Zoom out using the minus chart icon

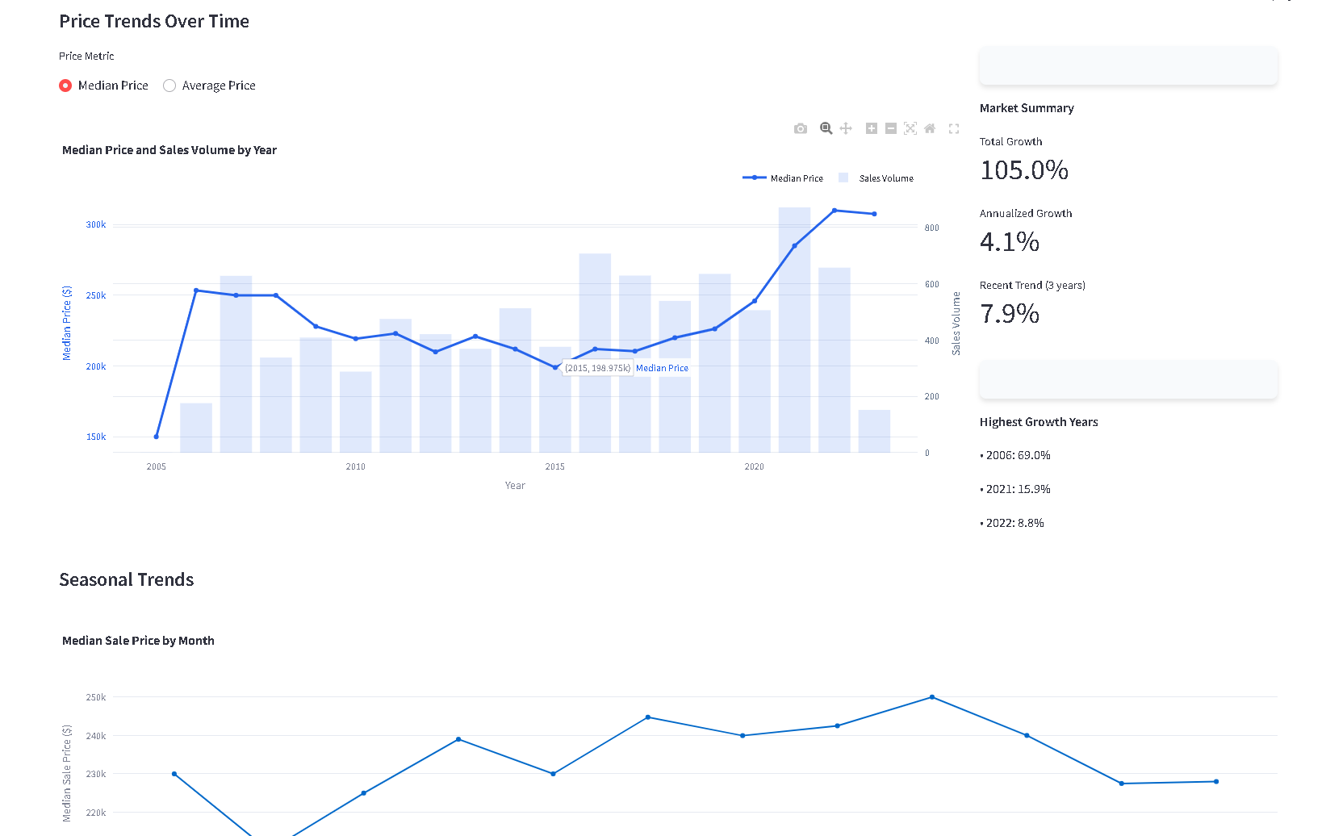click(x=891, y=128)
